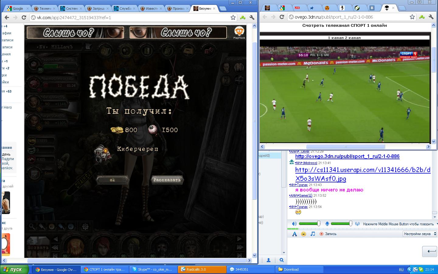This screenshot has width=438, height=274.
Task: Show previous friends with the left arrow
Action: point(55,239)
